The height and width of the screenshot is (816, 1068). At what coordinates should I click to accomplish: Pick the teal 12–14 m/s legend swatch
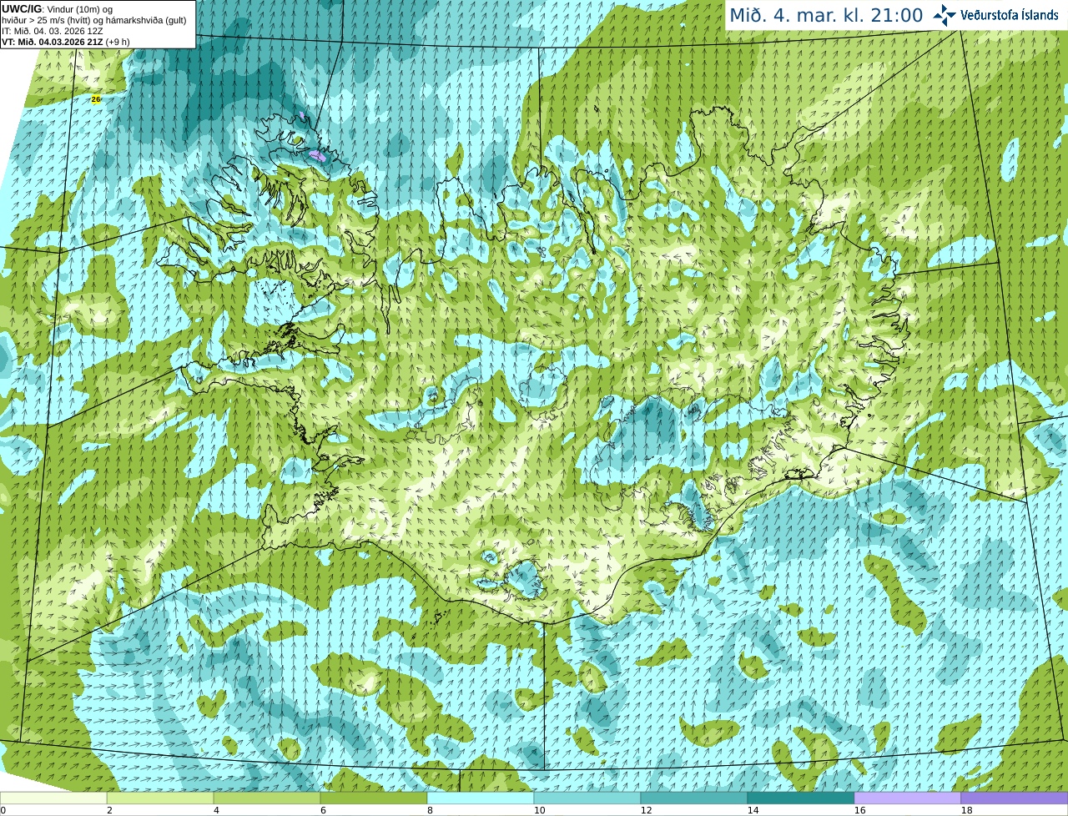click(694, 798)
